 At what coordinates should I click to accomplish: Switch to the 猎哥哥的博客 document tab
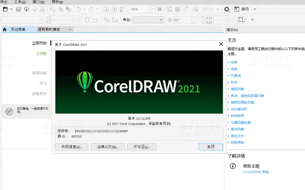coord(49,29)
